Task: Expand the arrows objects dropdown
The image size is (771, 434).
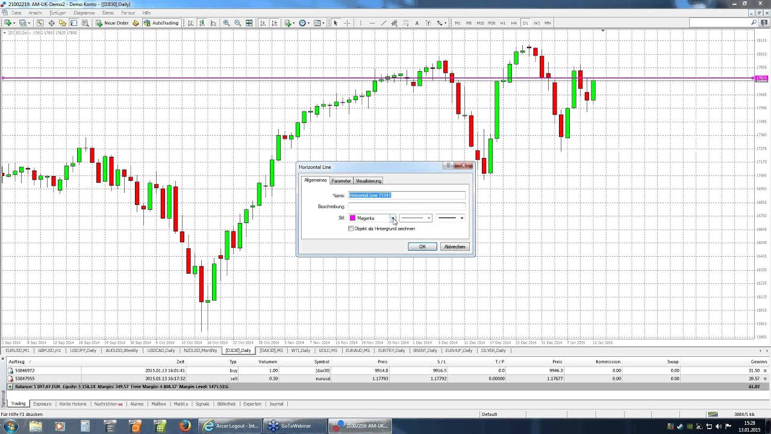Action: 446,23
